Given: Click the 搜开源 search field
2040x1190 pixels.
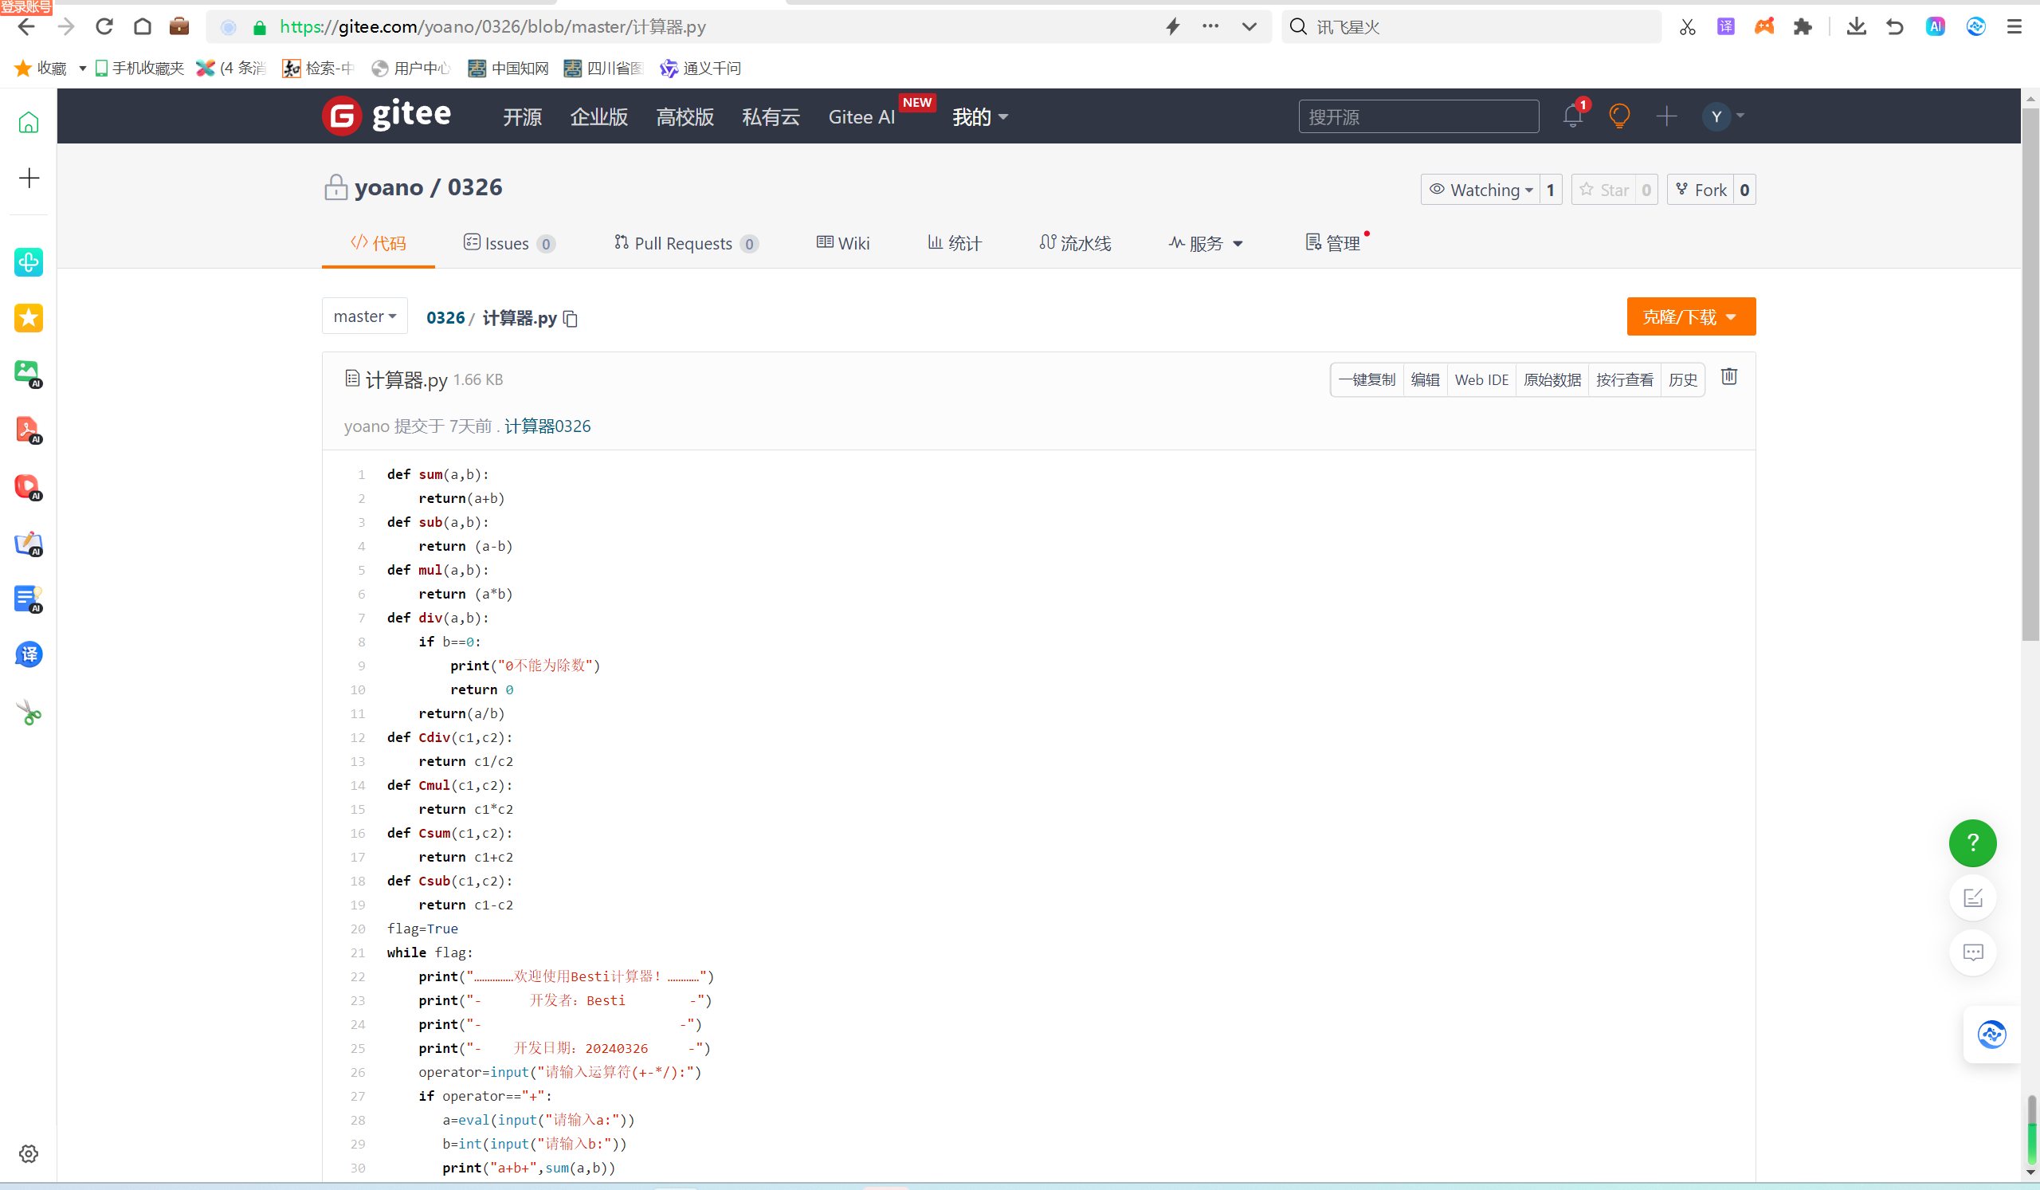Looking at the screenshot, I should [x=1418, y=117].
